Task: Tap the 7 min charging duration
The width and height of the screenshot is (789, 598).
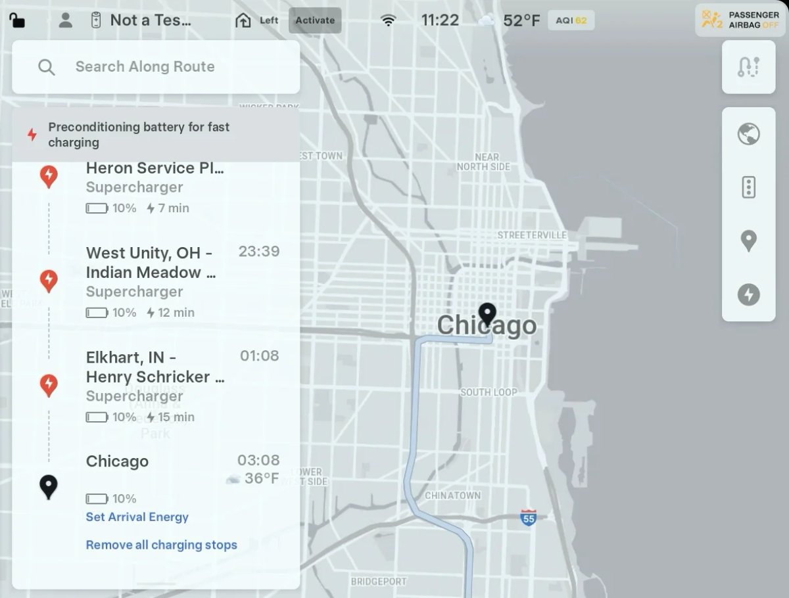Action: pos(168,208)
